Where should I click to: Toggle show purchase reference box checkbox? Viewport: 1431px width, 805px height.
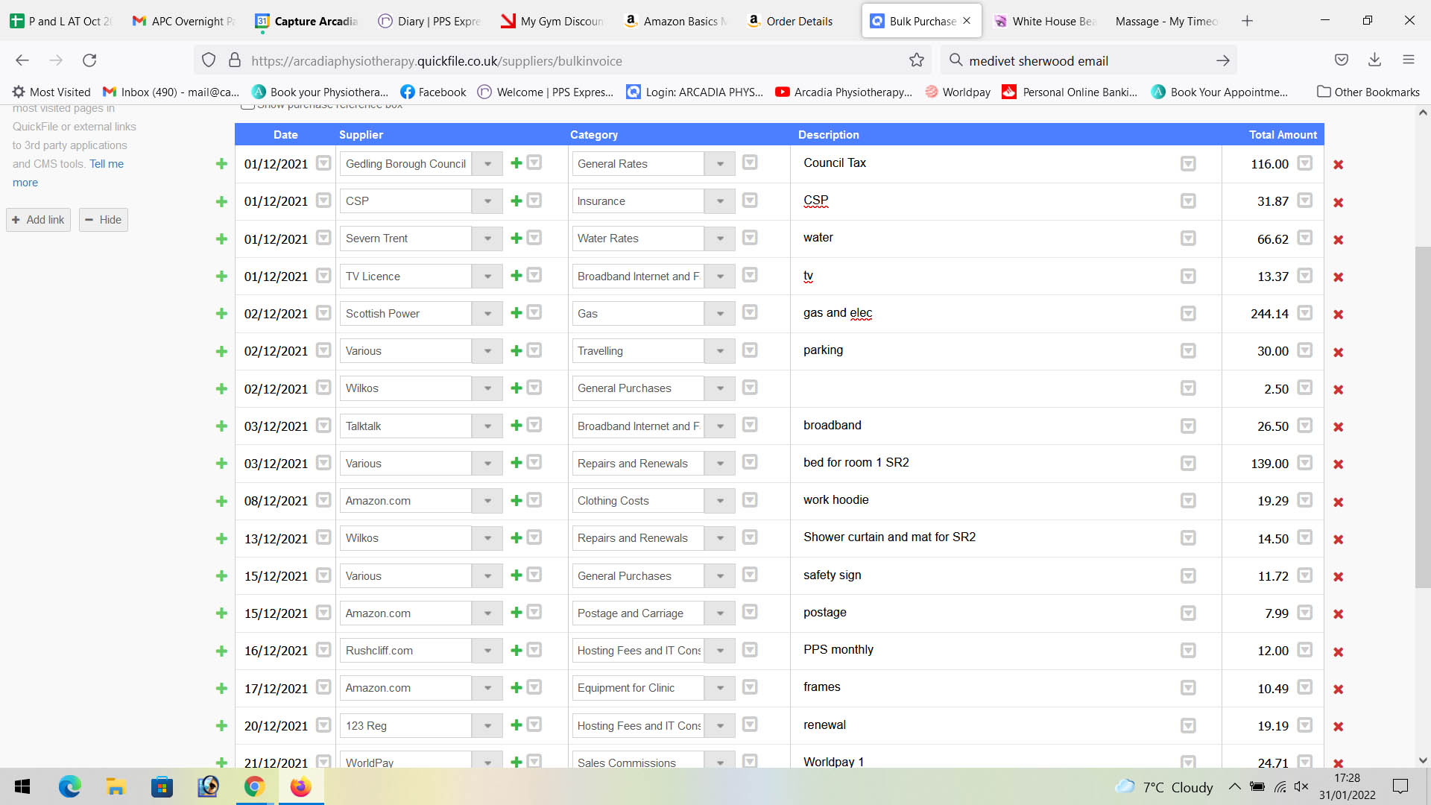247,105
